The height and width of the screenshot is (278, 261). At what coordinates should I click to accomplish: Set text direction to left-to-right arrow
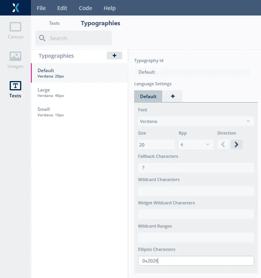click(236, 145)
